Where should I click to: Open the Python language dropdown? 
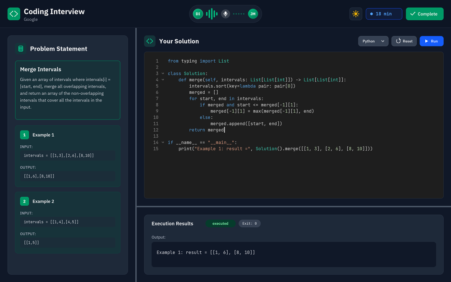pos(373,41)
